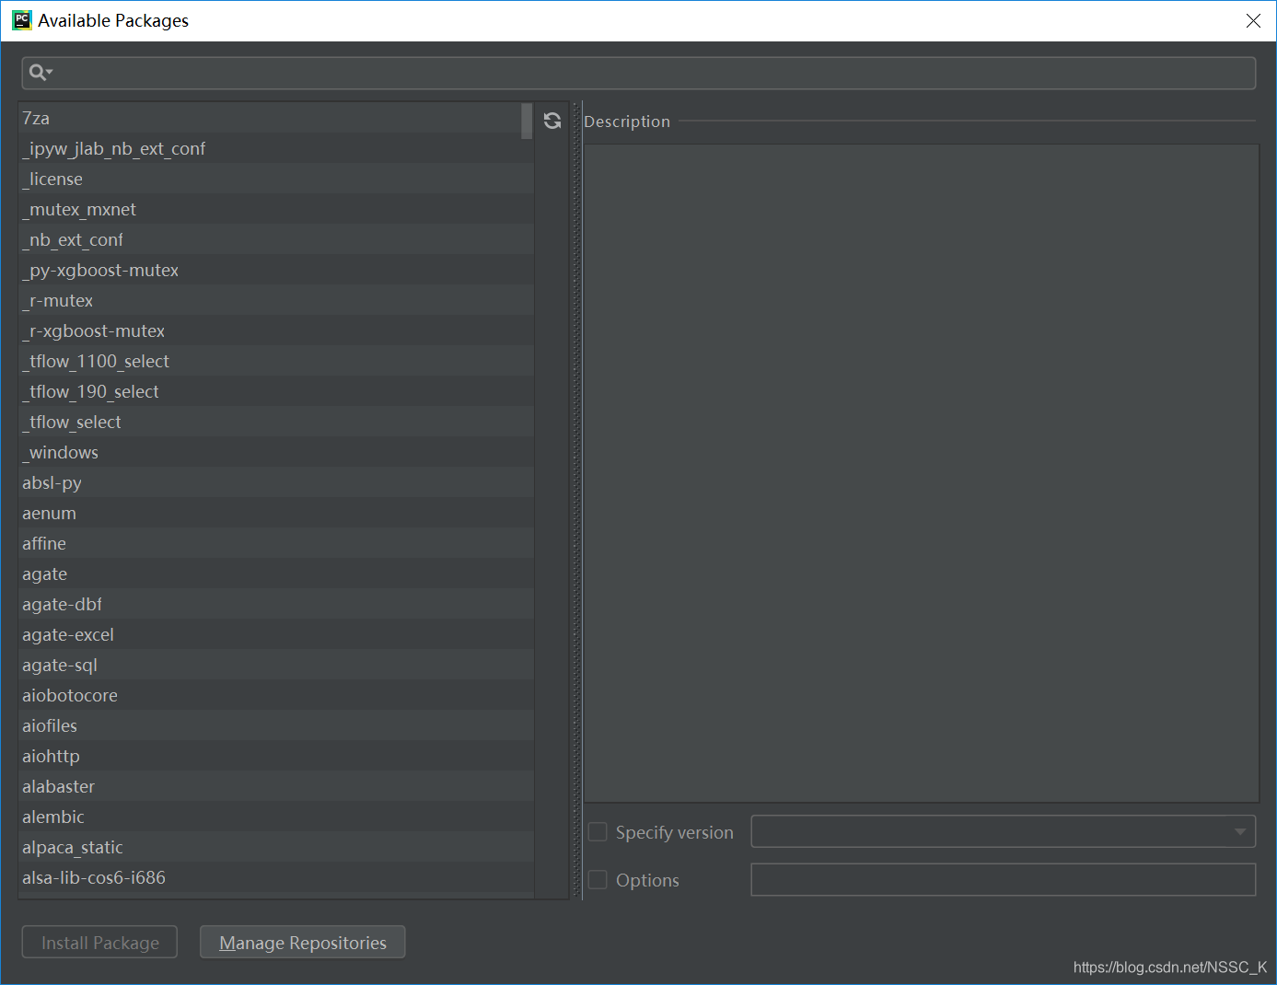Select the agate-sql package
Screen dimensions: 1277x985
276,665
